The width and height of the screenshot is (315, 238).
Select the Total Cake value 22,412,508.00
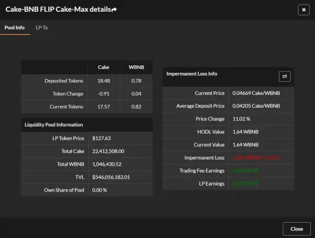[109, 151]
